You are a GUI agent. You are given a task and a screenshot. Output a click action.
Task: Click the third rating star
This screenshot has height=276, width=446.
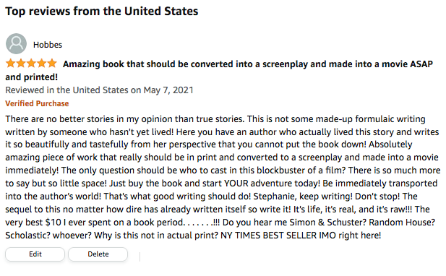pyautogui.click(x=31, y=63)
